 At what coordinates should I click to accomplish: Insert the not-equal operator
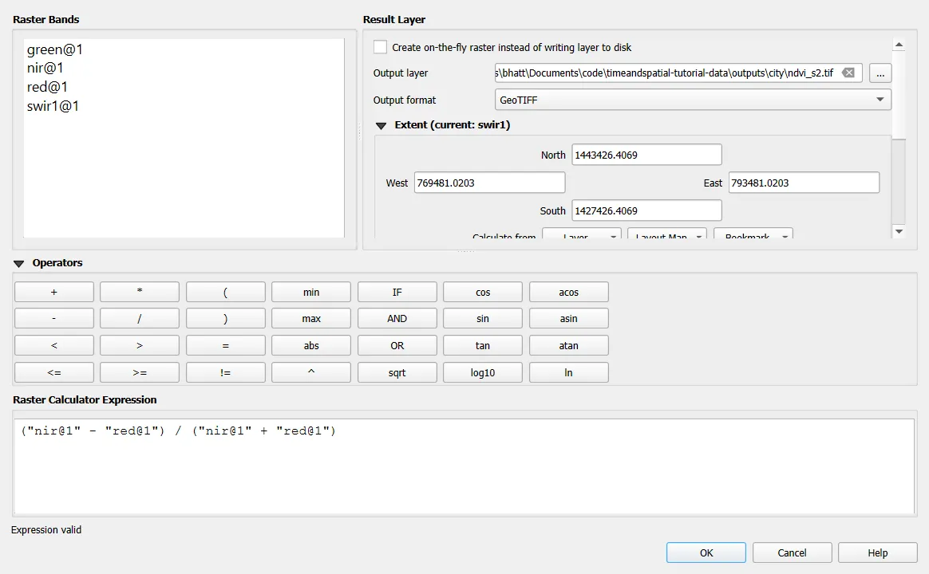(x=225, y=372)
